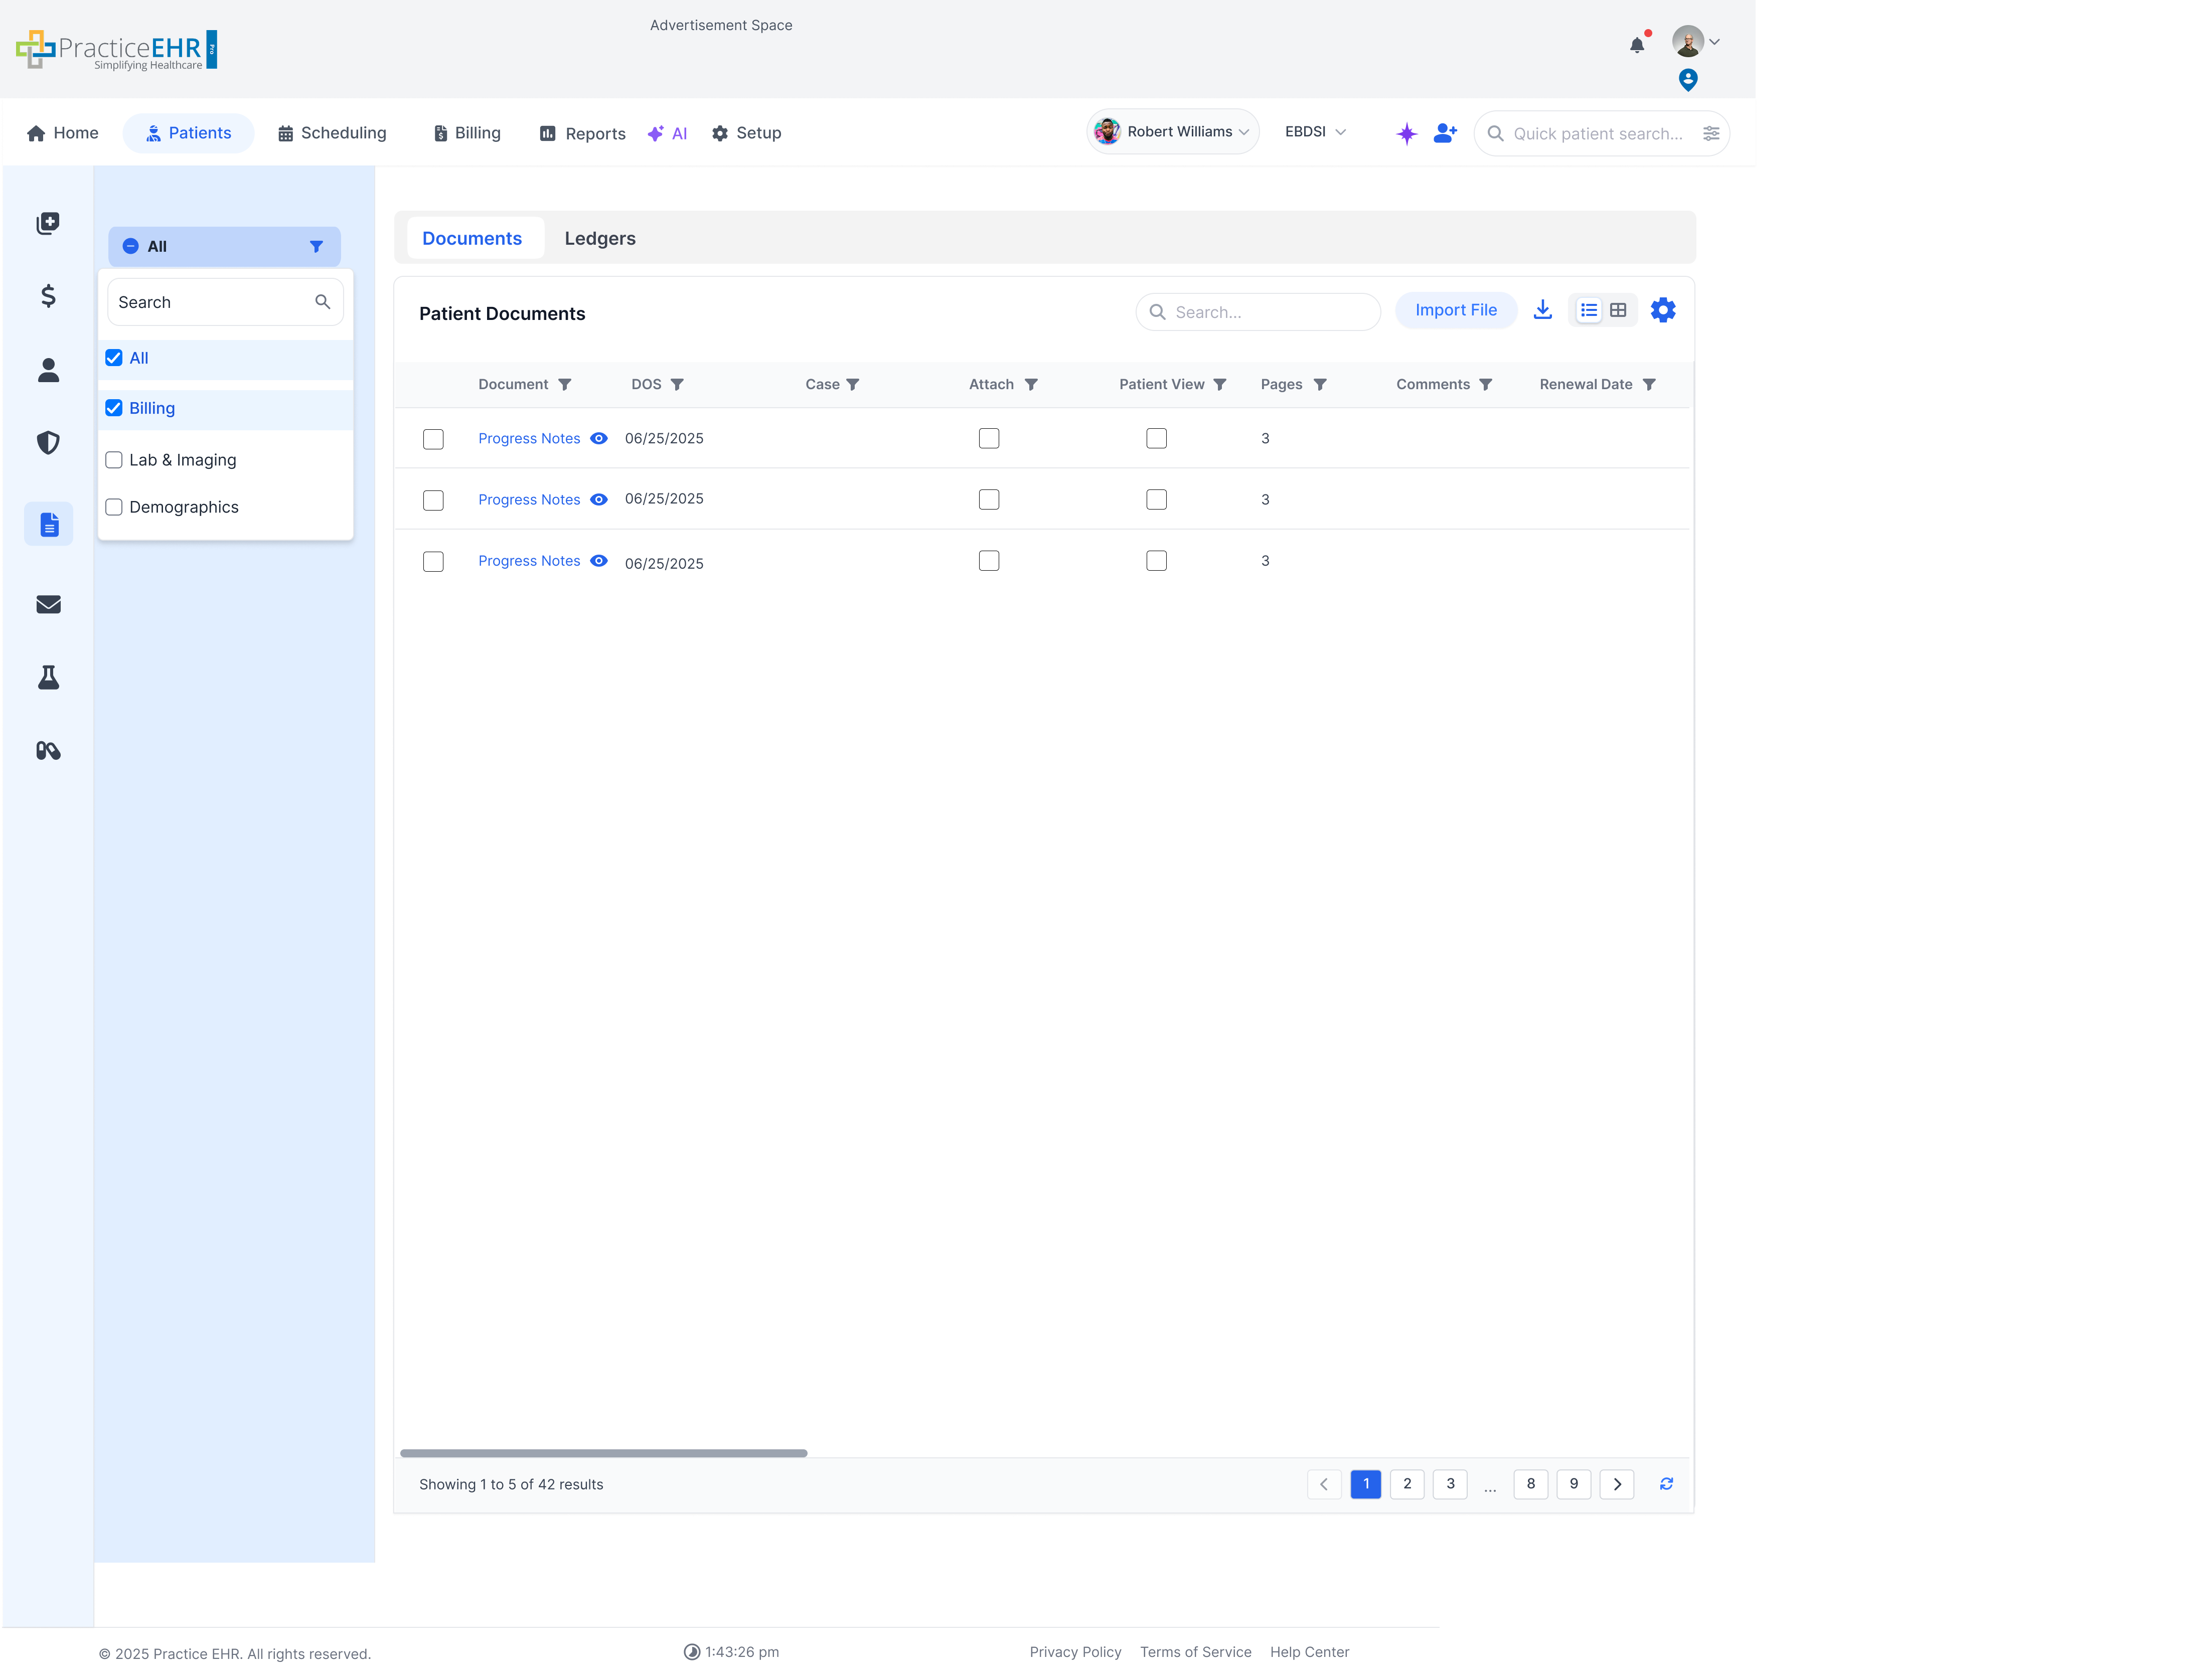Viewport: 2191px width, 1680px height.
Task: Open first Progress Notes document link
Action: (x=528, y=438)
